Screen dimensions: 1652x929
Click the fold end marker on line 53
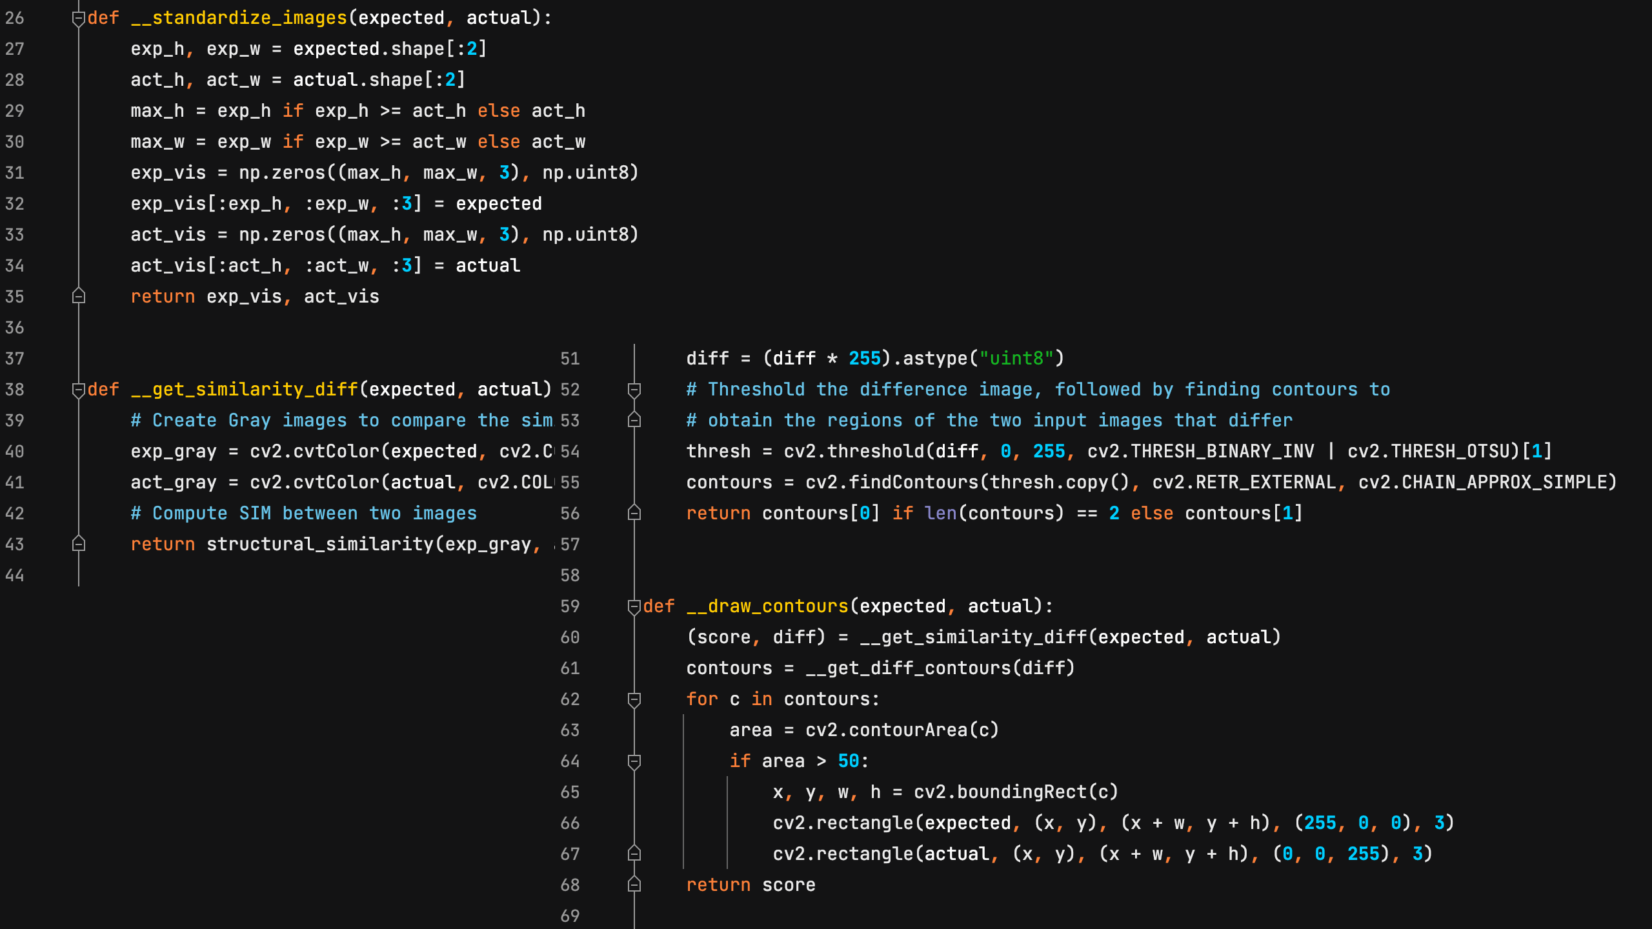click(x=634, y=420)
